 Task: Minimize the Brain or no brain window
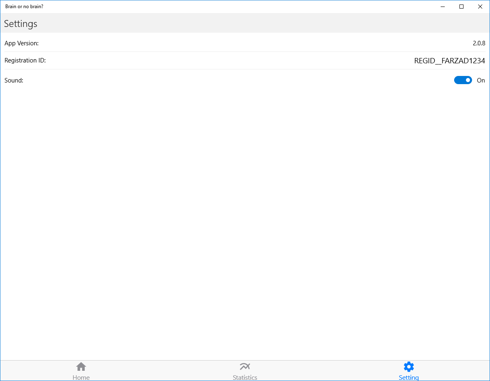tap(443, 7)
